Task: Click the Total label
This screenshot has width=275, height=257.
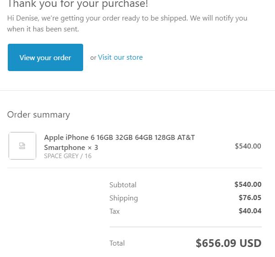Action: pyautogui.click(x=117, y=243)
